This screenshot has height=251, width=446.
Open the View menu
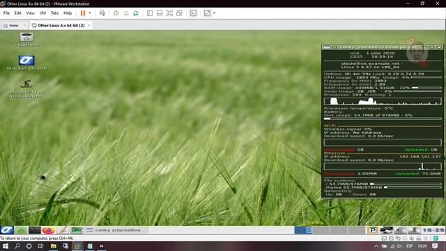point(30,13)
